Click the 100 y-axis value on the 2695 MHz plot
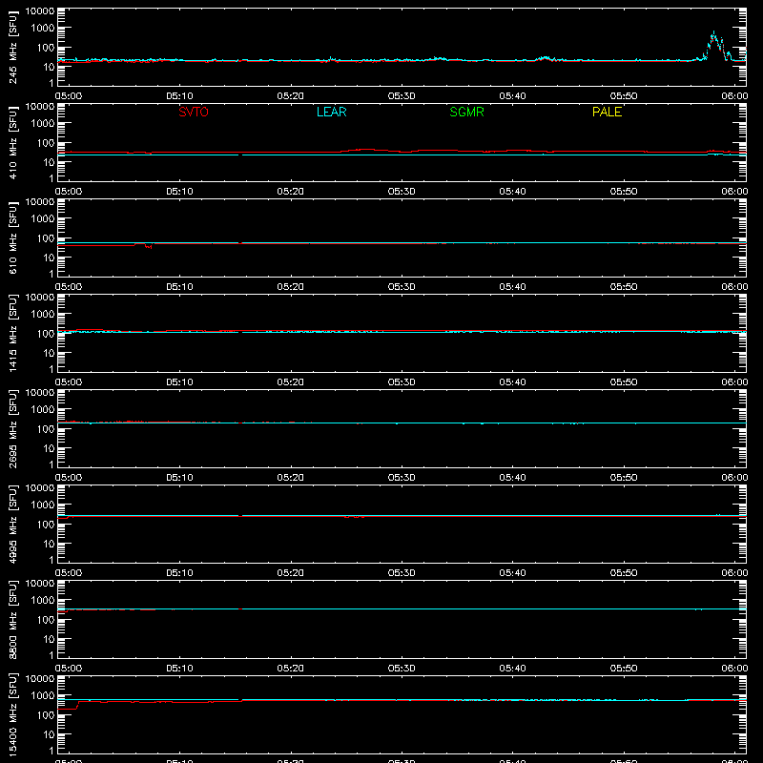Screen dimensions: 763x763 (x=46, y=429)
